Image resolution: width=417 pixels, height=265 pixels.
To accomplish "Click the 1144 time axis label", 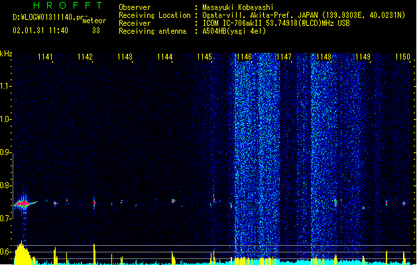I will (x=164, y=57).
